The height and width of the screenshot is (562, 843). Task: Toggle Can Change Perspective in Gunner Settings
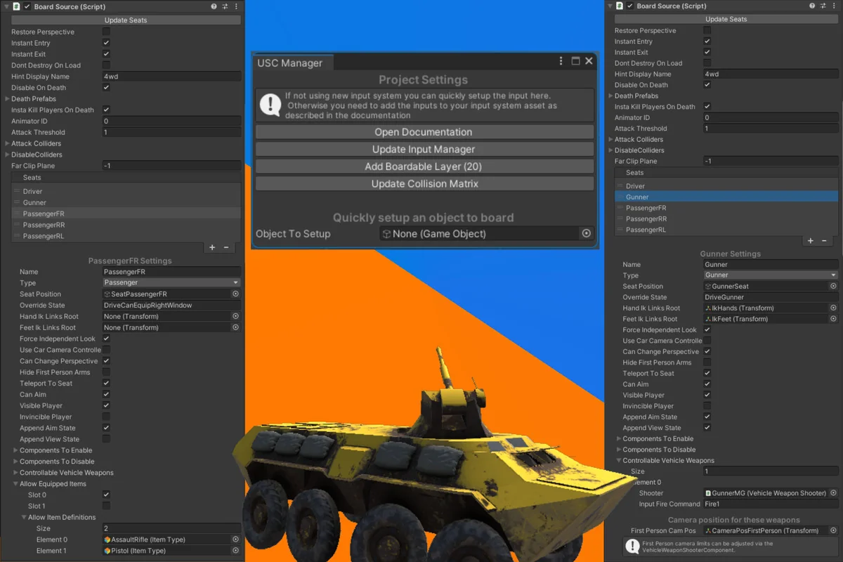pyautogui.click(x=707, y=351)
